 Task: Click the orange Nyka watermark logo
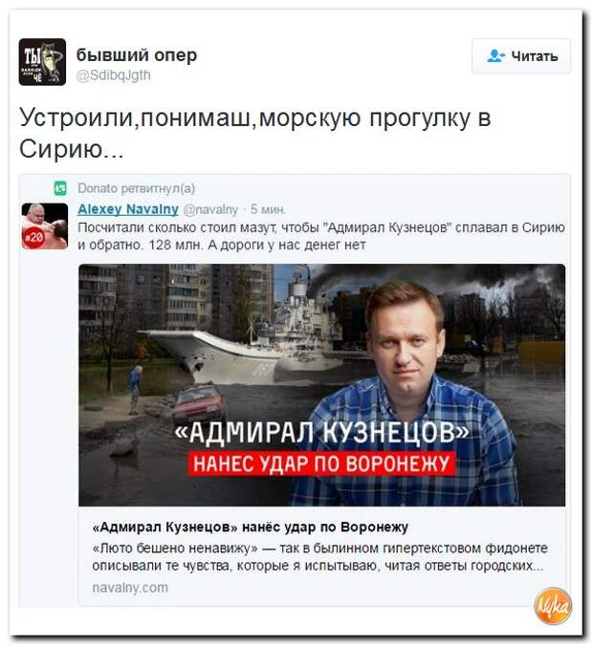click(553, 606)
